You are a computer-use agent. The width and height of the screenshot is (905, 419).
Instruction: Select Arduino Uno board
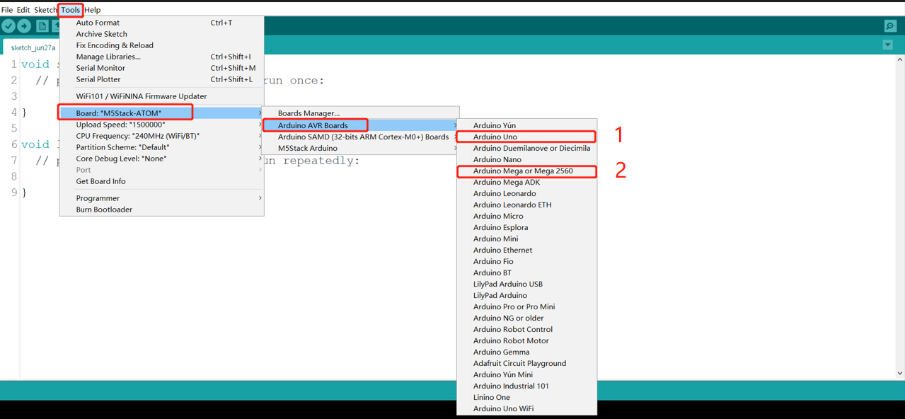[x=495, y=137]
